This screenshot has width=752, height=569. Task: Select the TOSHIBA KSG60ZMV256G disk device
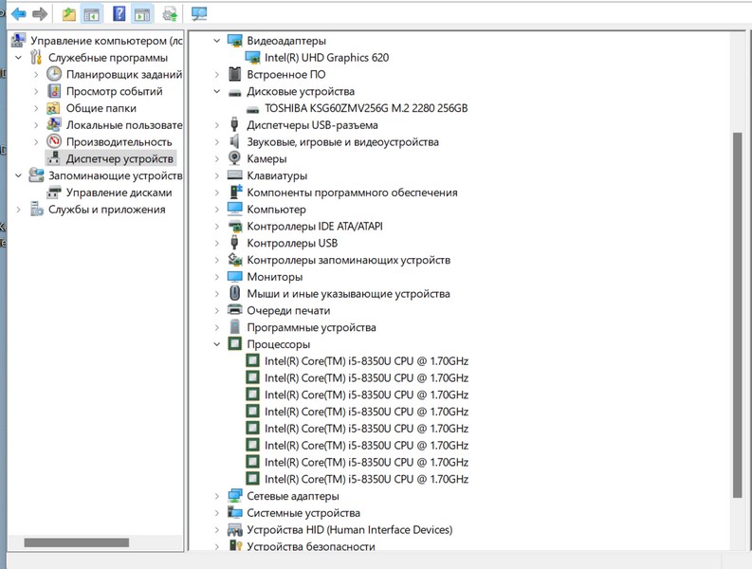point(365,108)
